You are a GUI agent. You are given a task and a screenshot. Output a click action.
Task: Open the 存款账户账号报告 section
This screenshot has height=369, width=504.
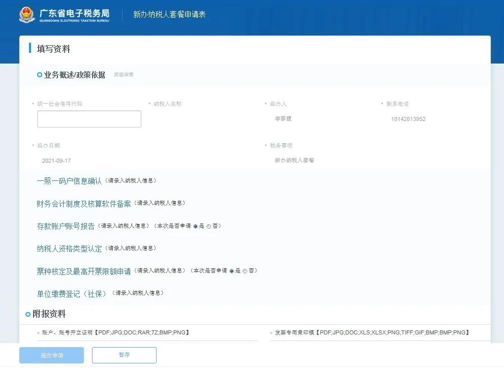pyautogui.click(x=66, y=226)
